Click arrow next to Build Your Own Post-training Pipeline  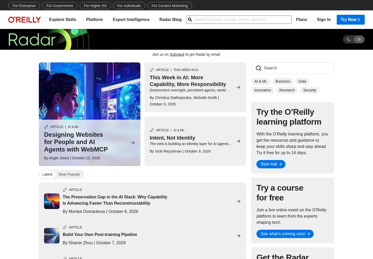[x=238, y=236]
